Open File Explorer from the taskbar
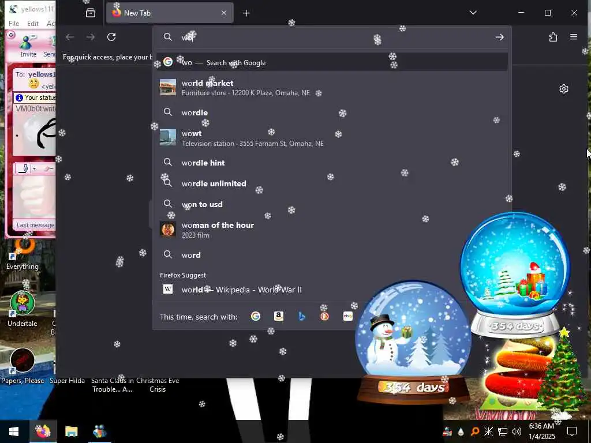The height and width of the screenshot is (443, 591). [71, 431]
